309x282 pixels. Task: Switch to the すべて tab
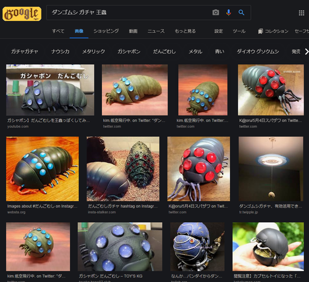point(58,31)
